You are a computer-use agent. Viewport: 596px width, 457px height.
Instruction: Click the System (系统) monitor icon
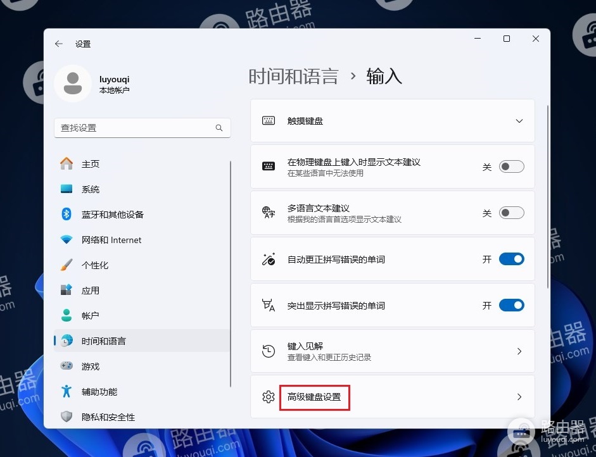(67, 189)
